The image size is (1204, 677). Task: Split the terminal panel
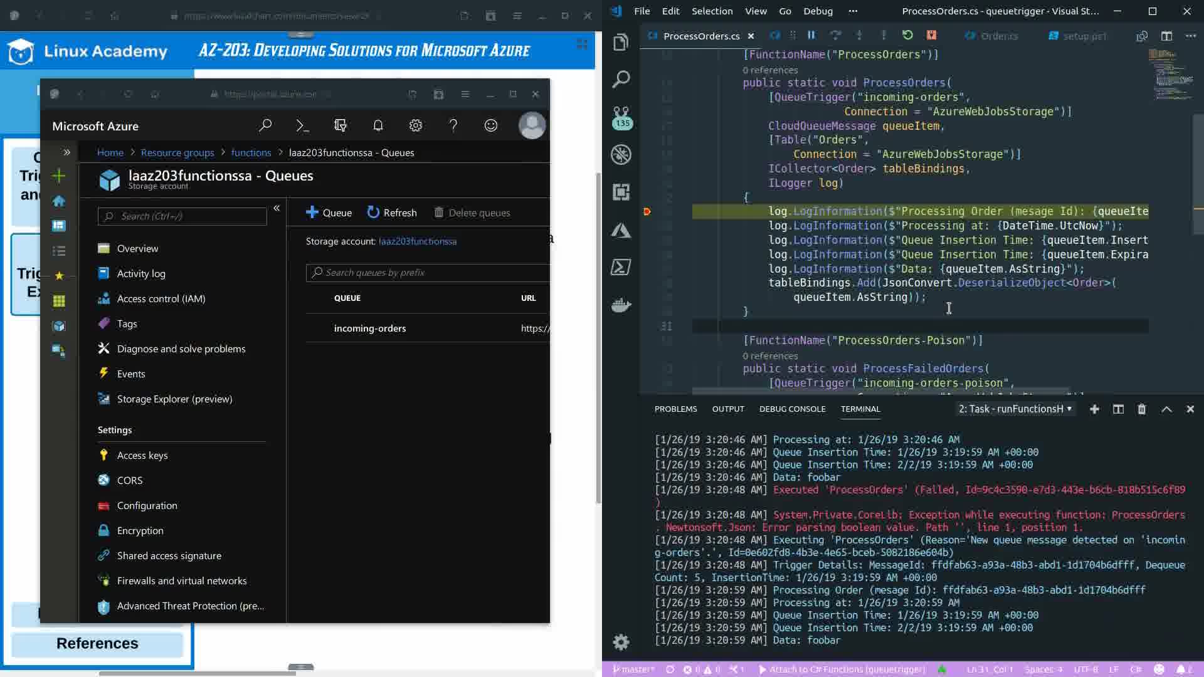(x=1117, y=409)
